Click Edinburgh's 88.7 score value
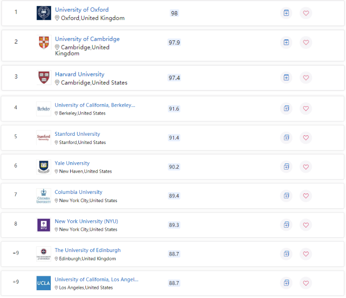Screen dimensions: 346x298 pos(174,254)
